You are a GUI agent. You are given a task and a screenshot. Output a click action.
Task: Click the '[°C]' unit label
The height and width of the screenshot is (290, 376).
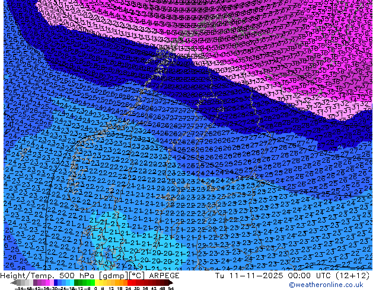coord(136,276)
